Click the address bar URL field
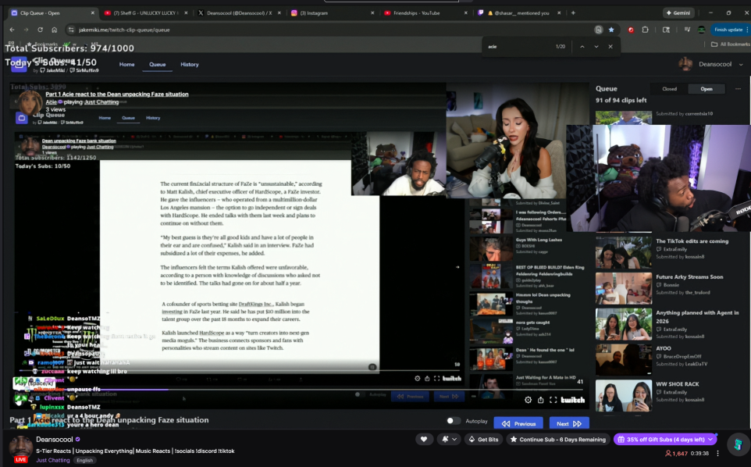The width and height of the screenshot is (751, 467). [330, 30]
